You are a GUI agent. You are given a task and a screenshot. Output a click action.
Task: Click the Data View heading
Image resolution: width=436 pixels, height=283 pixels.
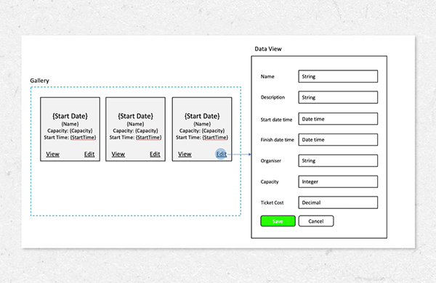pos(268,49)
